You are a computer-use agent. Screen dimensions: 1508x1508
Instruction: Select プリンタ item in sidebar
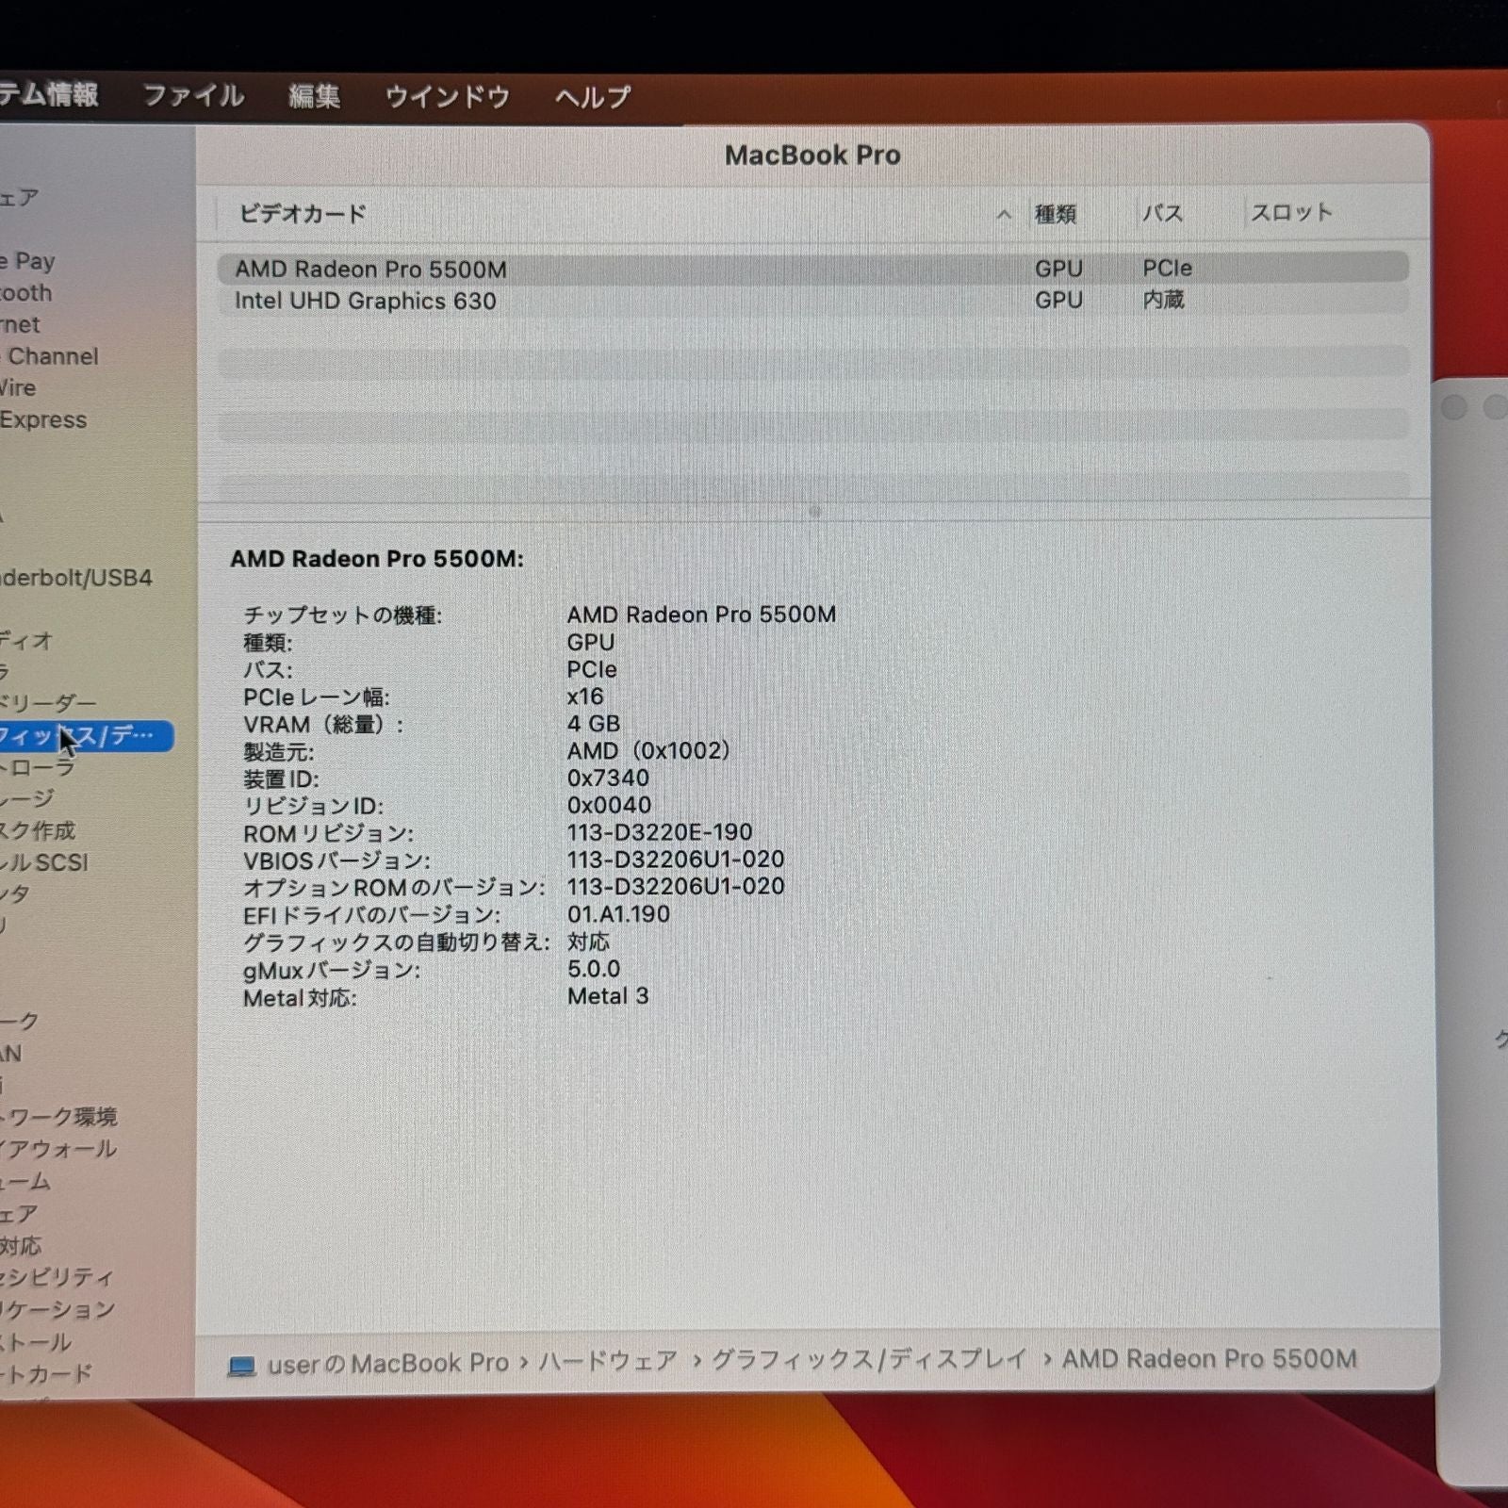point(15,894)
